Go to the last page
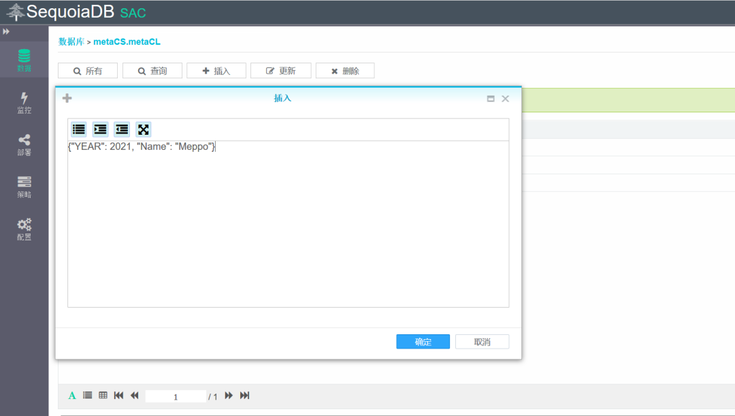 click(245, 396)
